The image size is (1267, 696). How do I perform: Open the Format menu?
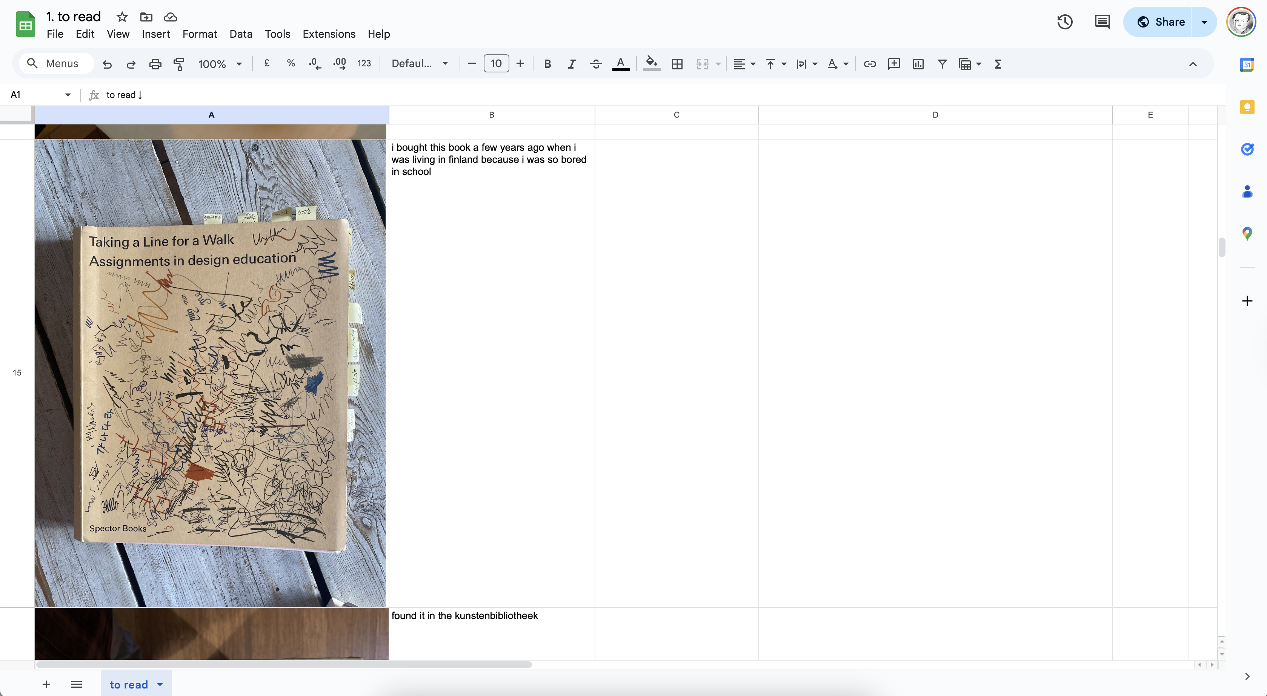(x=199, y=34)
